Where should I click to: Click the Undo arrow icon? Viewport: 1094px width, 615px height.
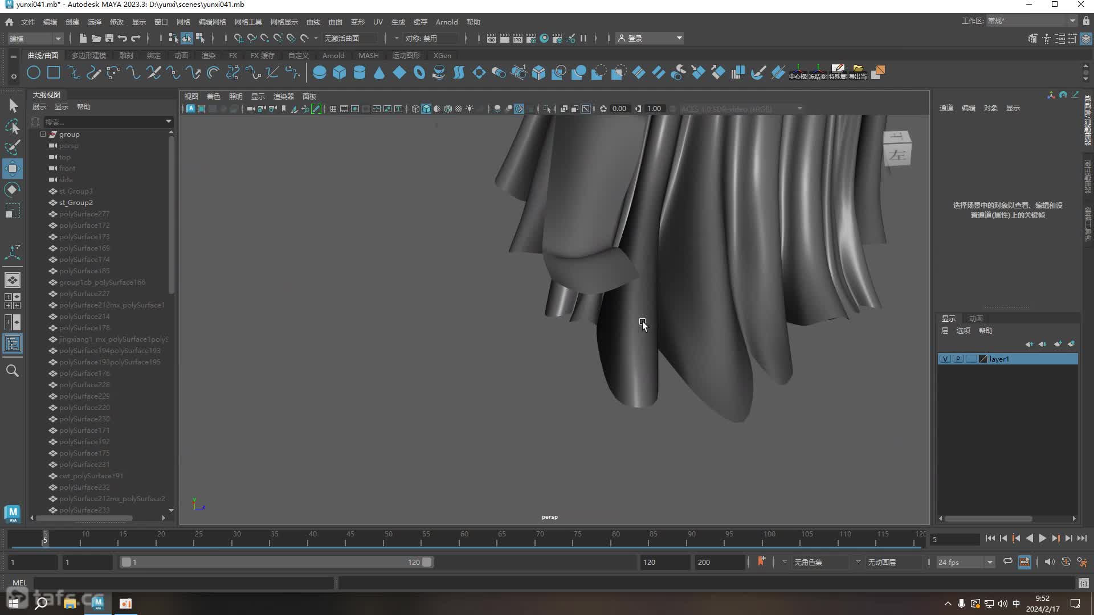[123, 38]
